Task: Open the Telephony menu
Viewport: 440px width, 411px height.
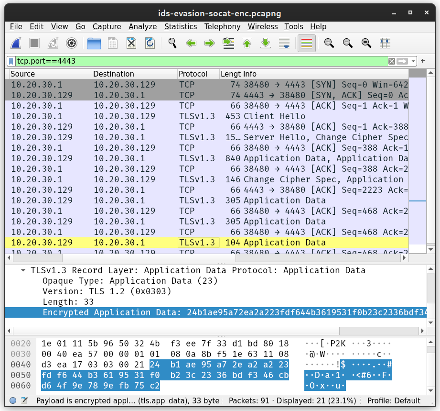Action: point(222,26)
